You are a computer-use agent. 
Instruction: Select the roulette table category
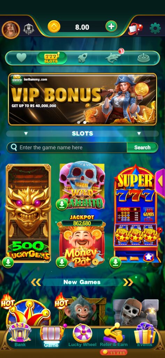(144, 58)
